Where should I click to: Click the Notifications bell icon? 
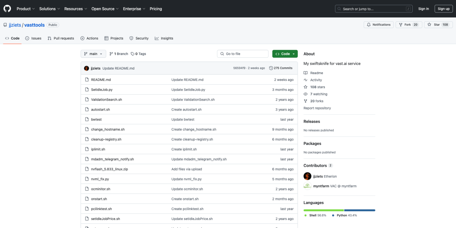368,25
